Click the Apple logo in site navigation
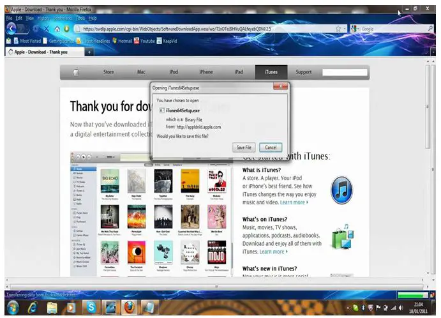The image size is (441, 318). point(76,72)
